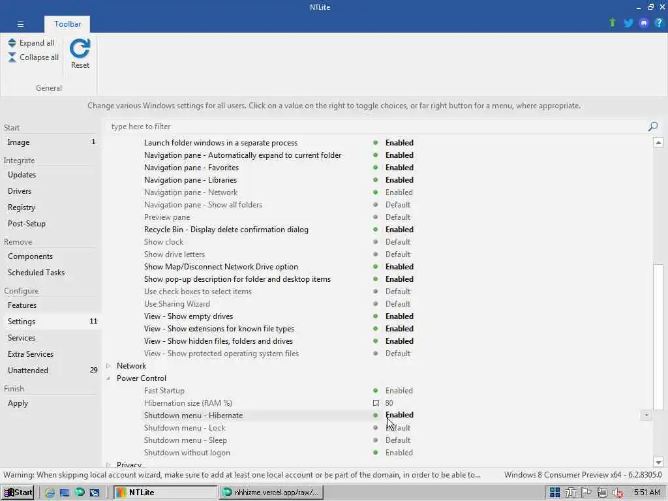Toggle Navigation pane - Libraries Enabled value
This screenshot has width=668, height=501.
tap(399, 180)
